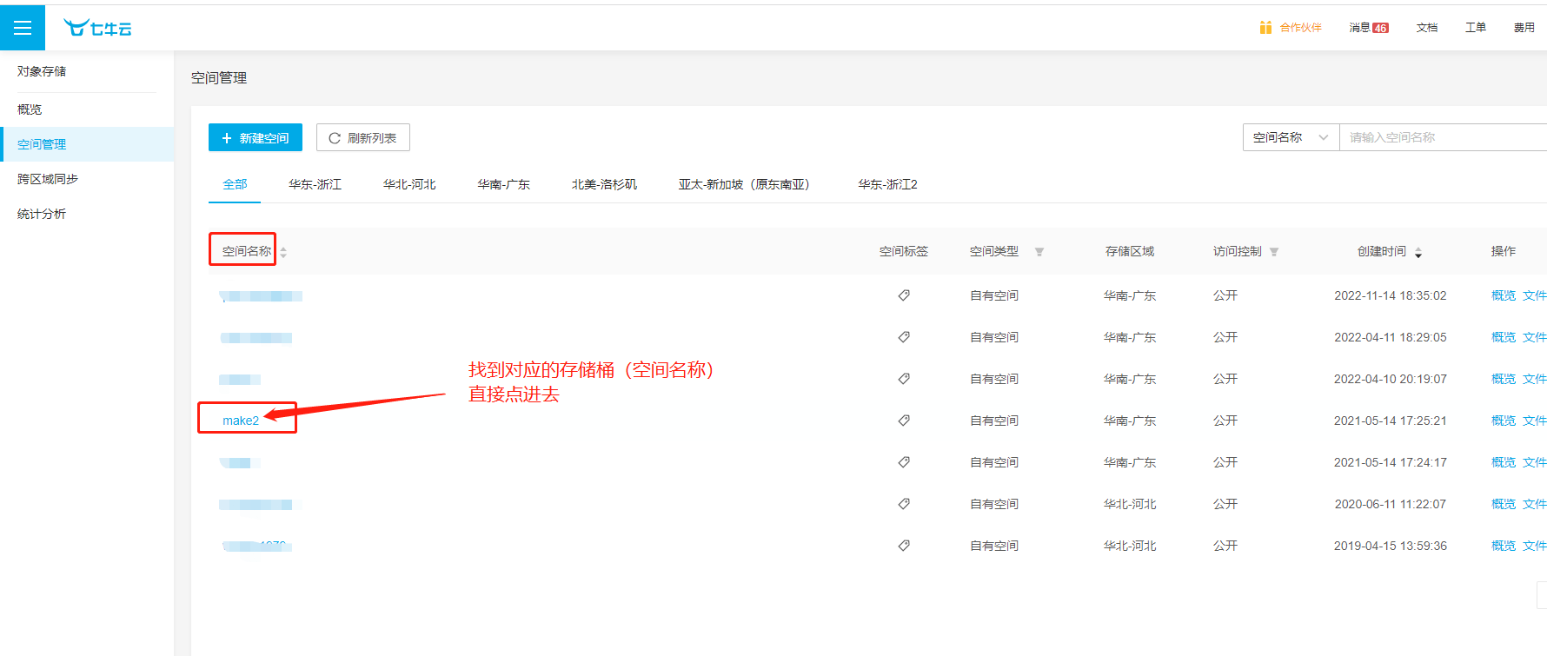Sort by 创建时间 using the sort arrows
Image resolution: width=1547 pixels, height=656 pixels.
coord(1418,252)
